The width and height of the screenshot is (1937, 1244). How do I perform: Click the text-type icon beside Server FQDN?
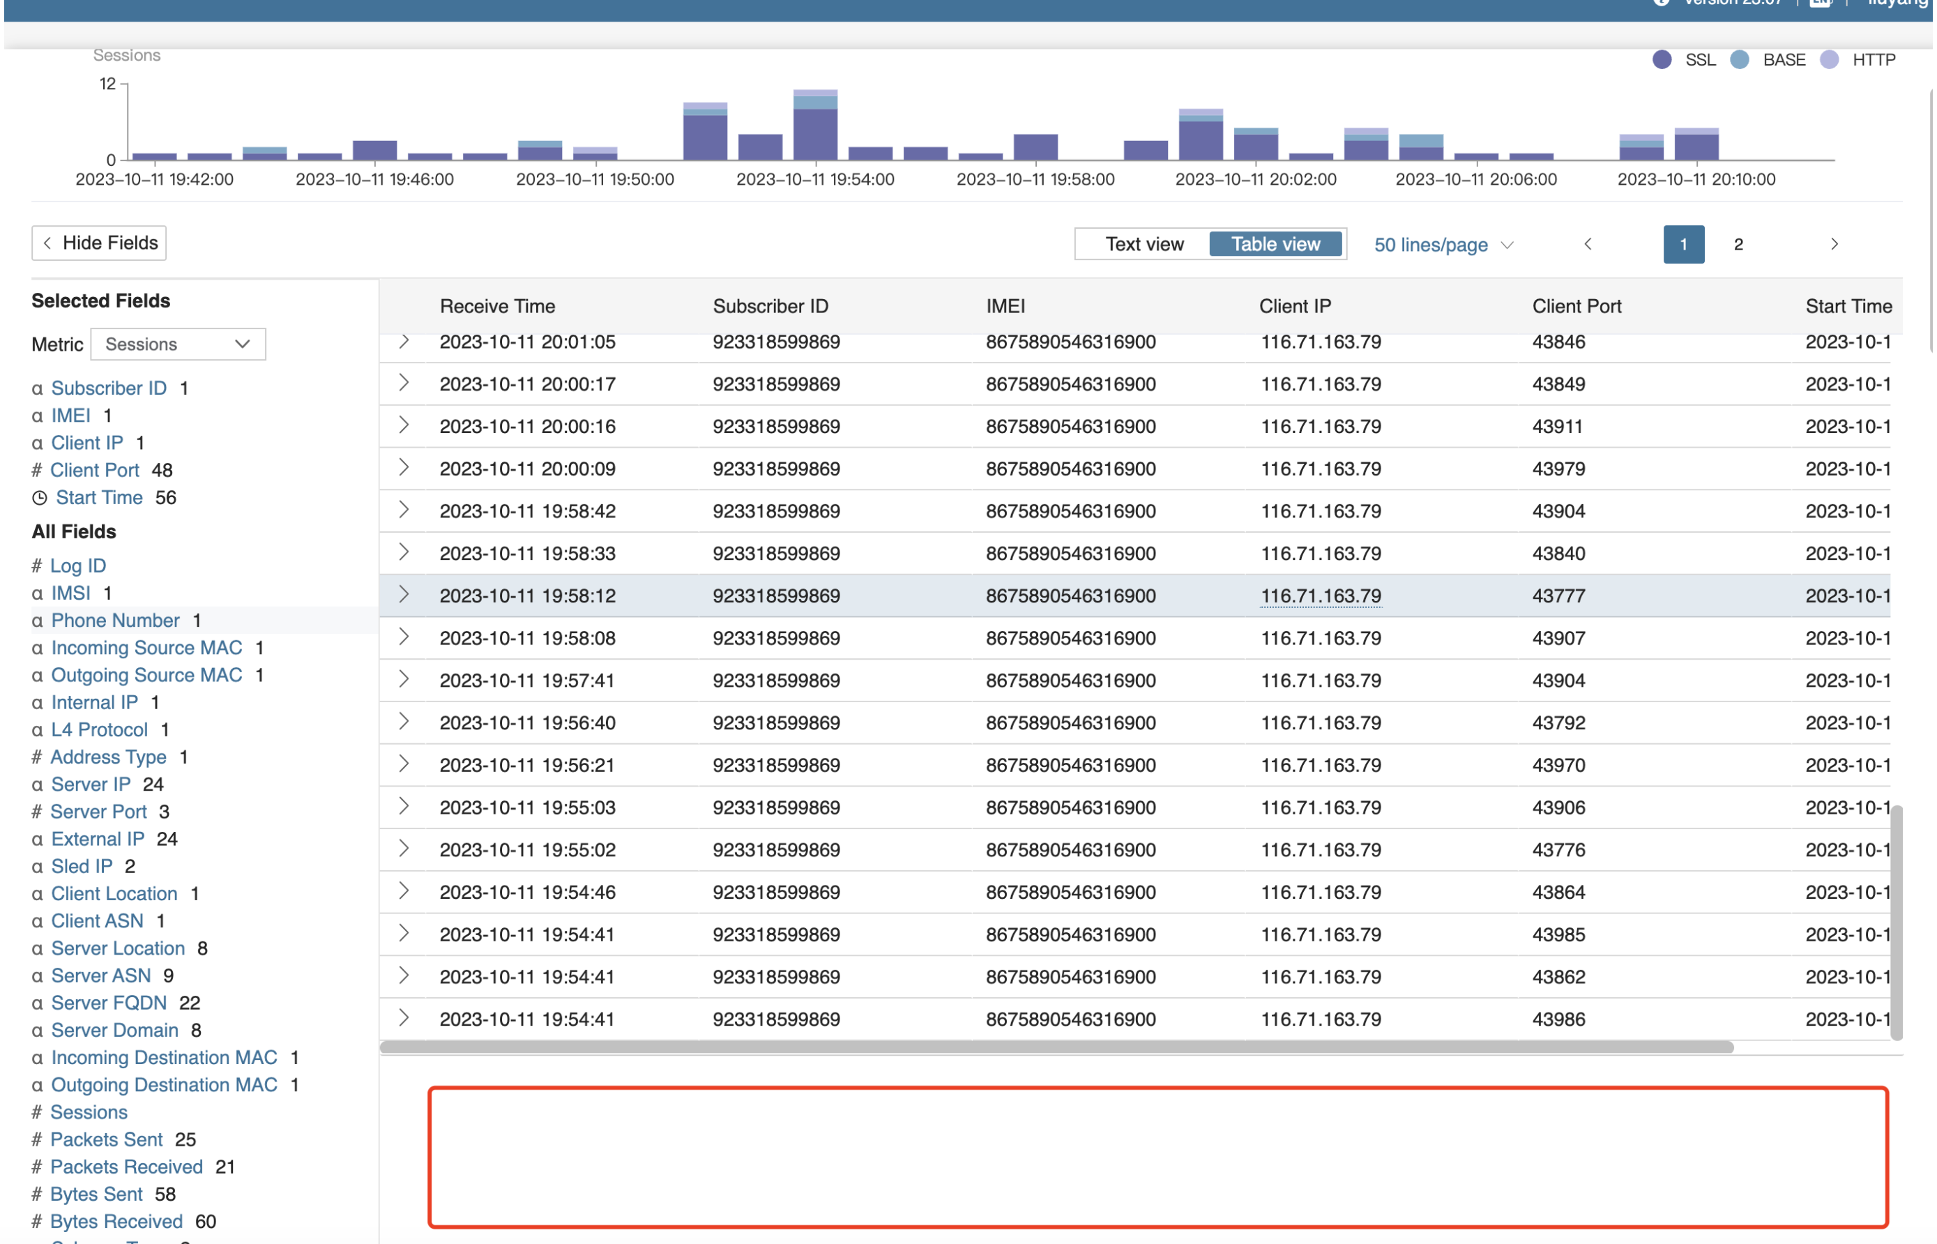click(37, 1003)
